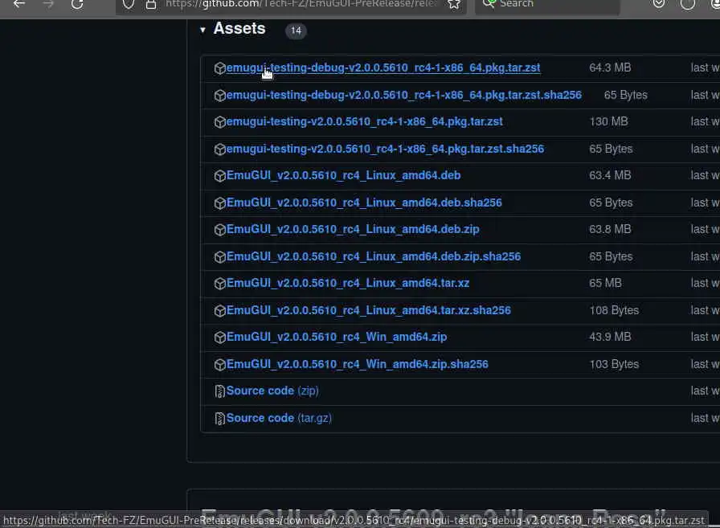Open the Pocket save icon in toolbar
The image size is (720, 528).
tap(659, 4)
